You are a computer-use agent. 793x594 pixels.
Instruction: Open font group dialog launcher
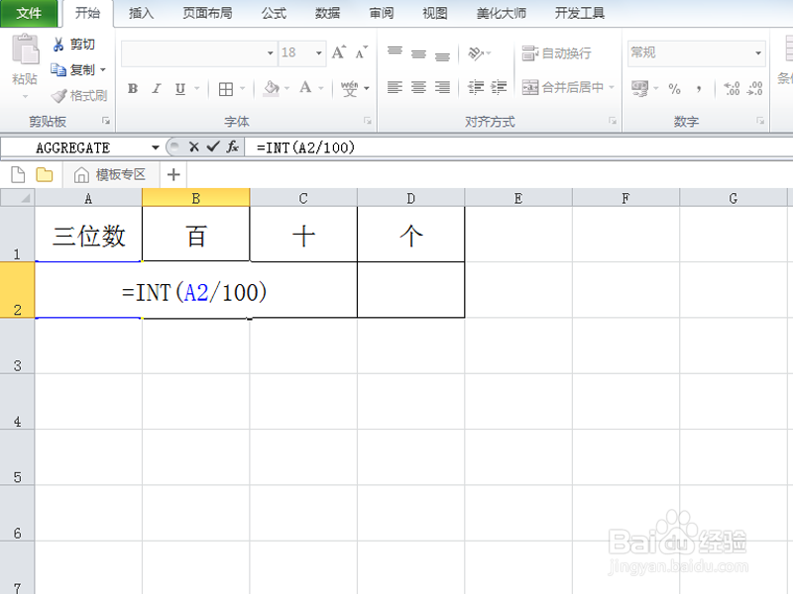click(x=368, y=121)
